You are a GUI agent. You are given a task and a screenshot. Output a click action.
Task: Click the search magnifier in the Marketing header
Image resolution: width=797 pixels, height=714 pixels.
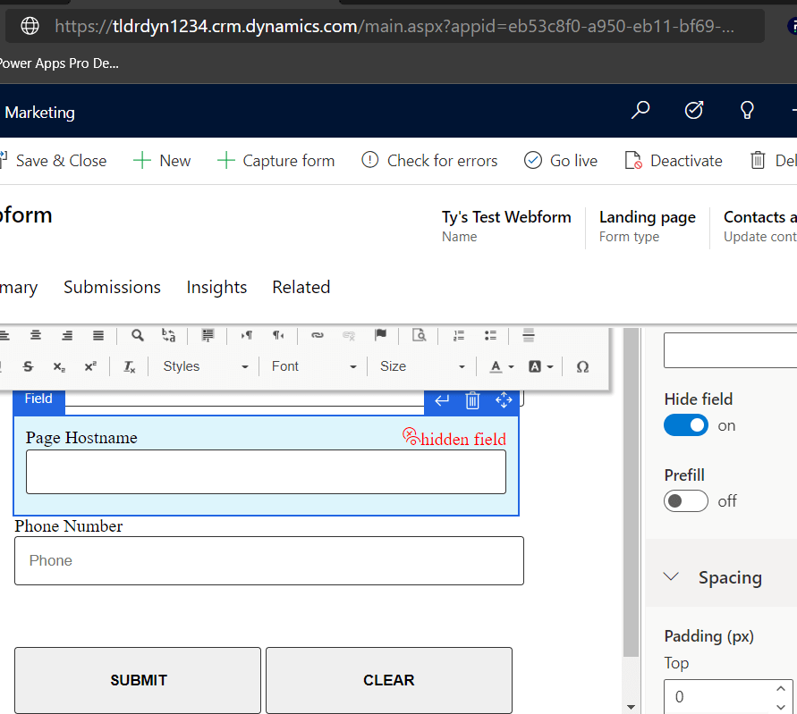click(x=640, y=111)
